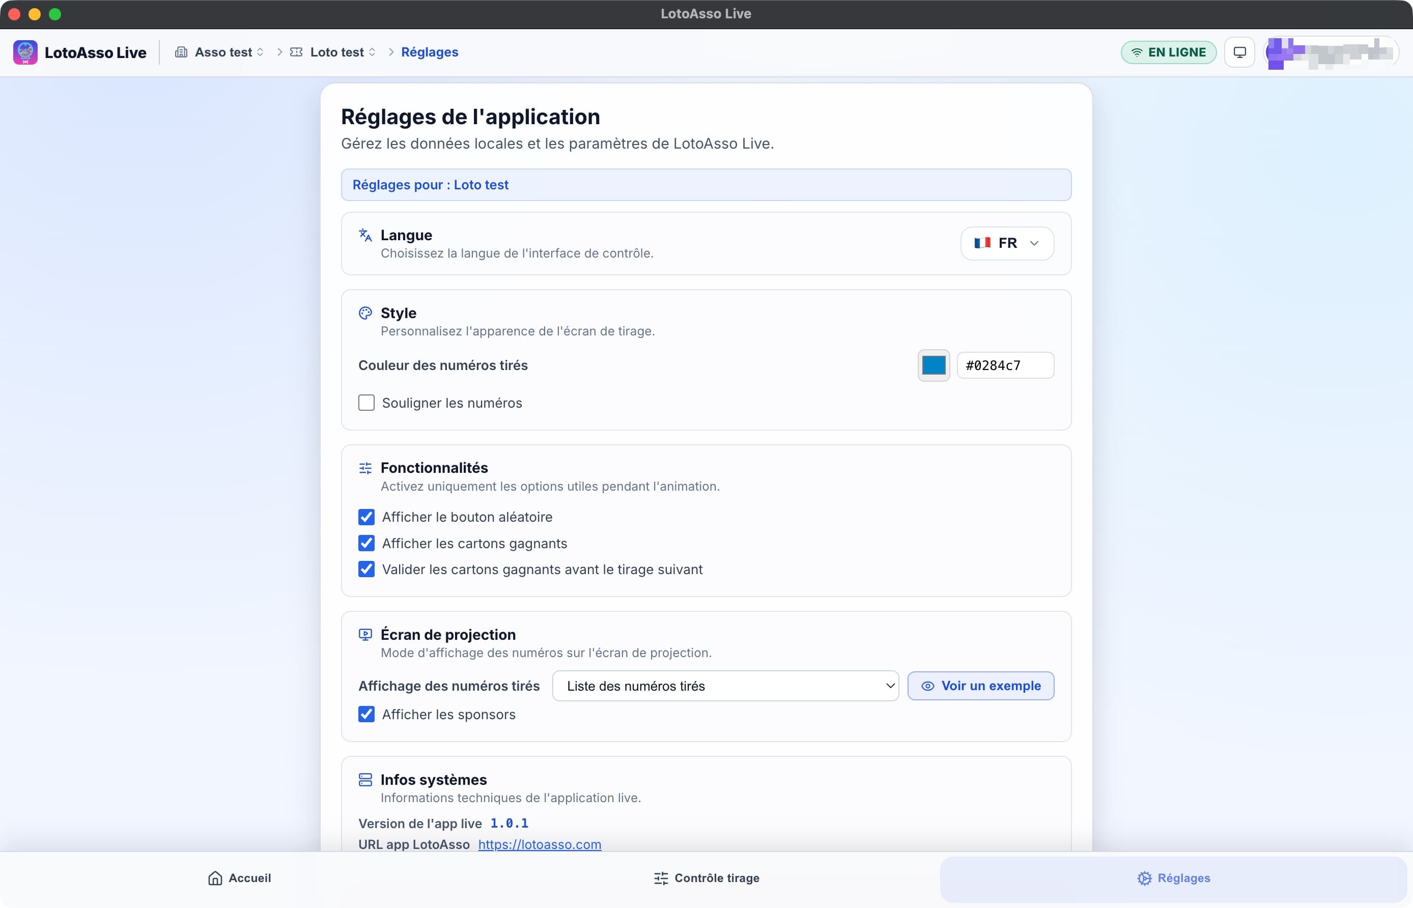Open the FR language dropdown

pyautogui.click(x=1006, y=243)
